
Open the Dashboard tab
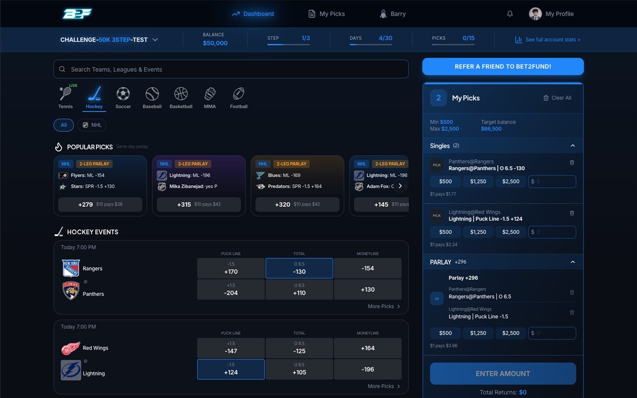(253, 14)
